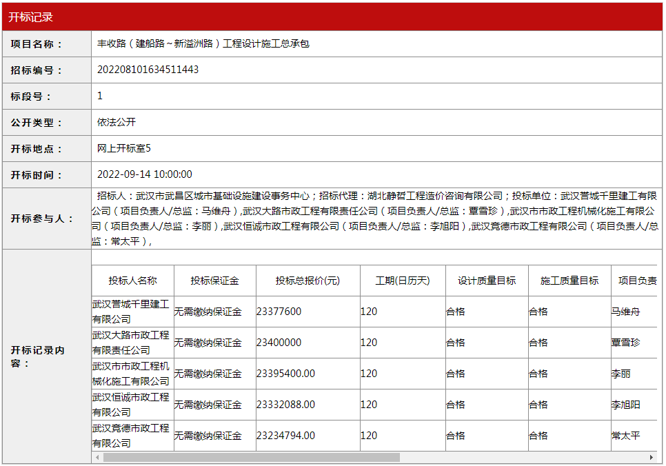
Task: Click 设计质量目标 value 合格 in the 23332088.00 row
Action: 456,405
